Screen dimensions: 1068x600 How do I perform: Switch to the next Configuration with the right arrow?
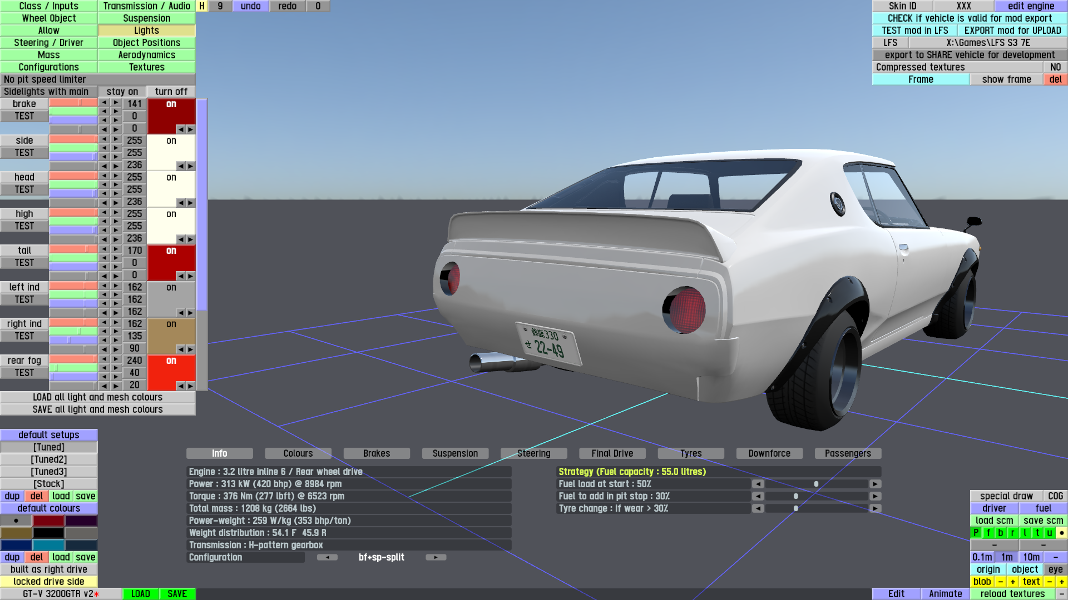click(x=436, y=557)
